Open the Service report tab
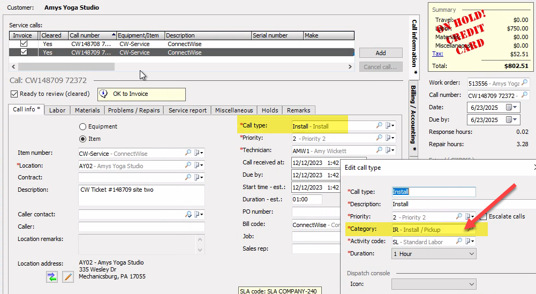 (x=187, y=110)
